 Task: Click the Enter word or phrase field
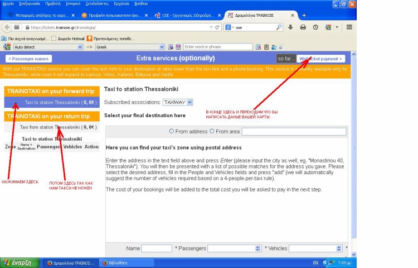point(218,47)
